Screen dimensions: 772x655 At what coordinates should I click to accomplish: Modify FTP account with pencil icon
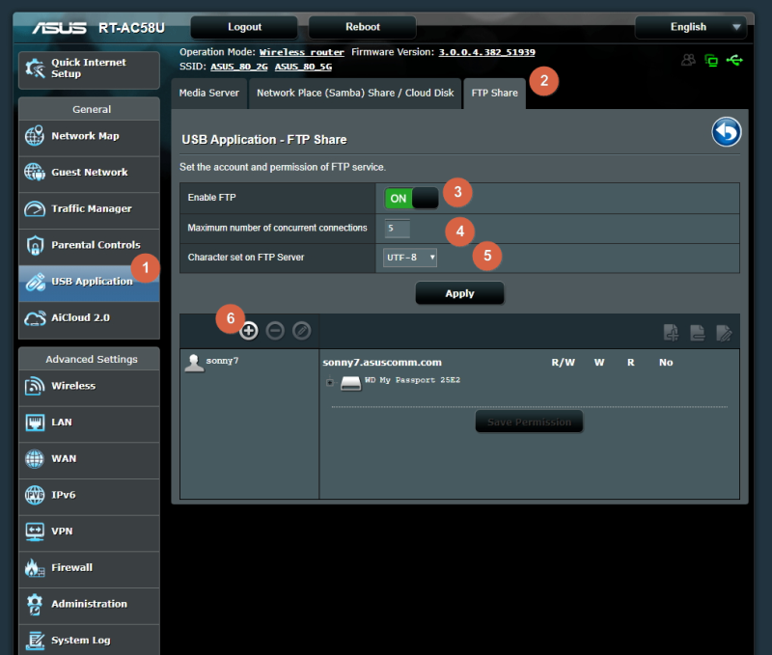click(x=302, y=331)
